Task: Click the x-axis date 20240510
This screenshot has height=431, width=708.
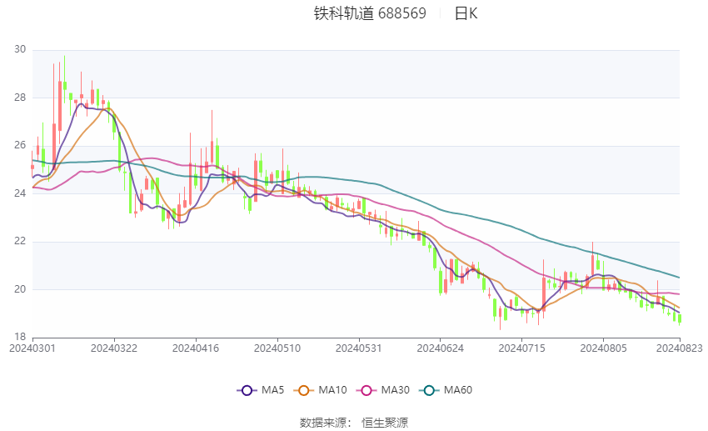Action: pyautogui.click(x=277, y=348)
